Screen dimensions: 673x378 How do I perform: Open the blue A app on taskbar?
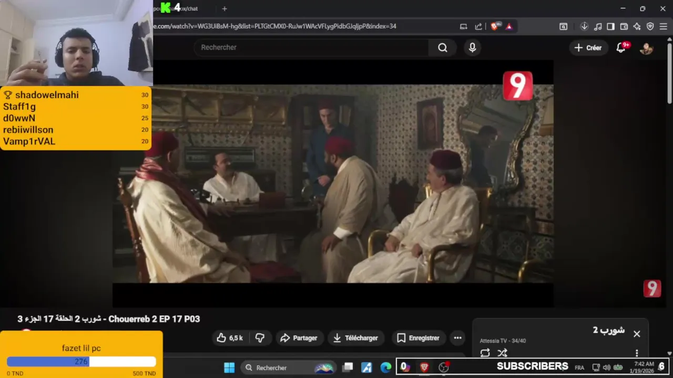pyautogui.click(x=366, y=368)
